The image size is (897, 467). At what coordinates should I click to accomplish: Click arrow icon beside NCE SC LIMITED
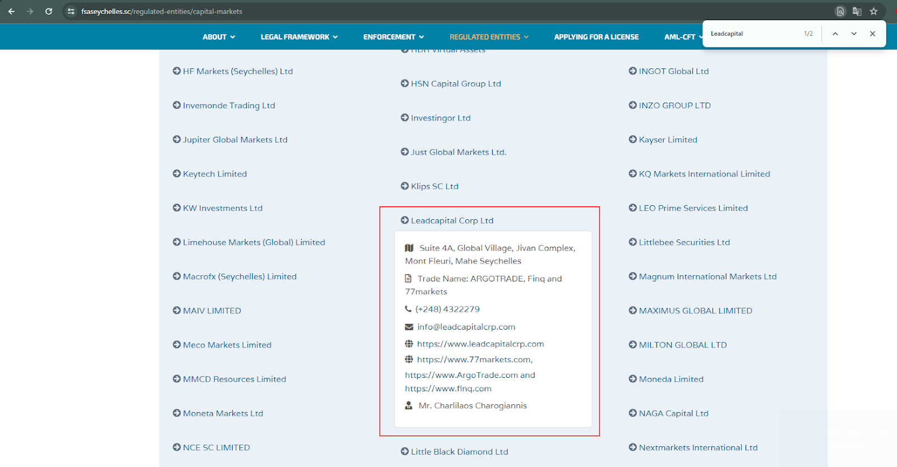[x=177, y=447]
